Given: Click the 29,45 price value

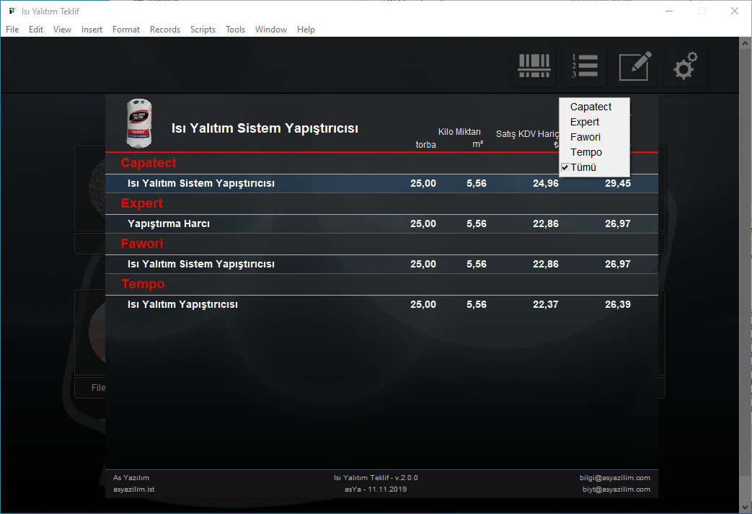Looking at the screenshot, I should [618, 183].
